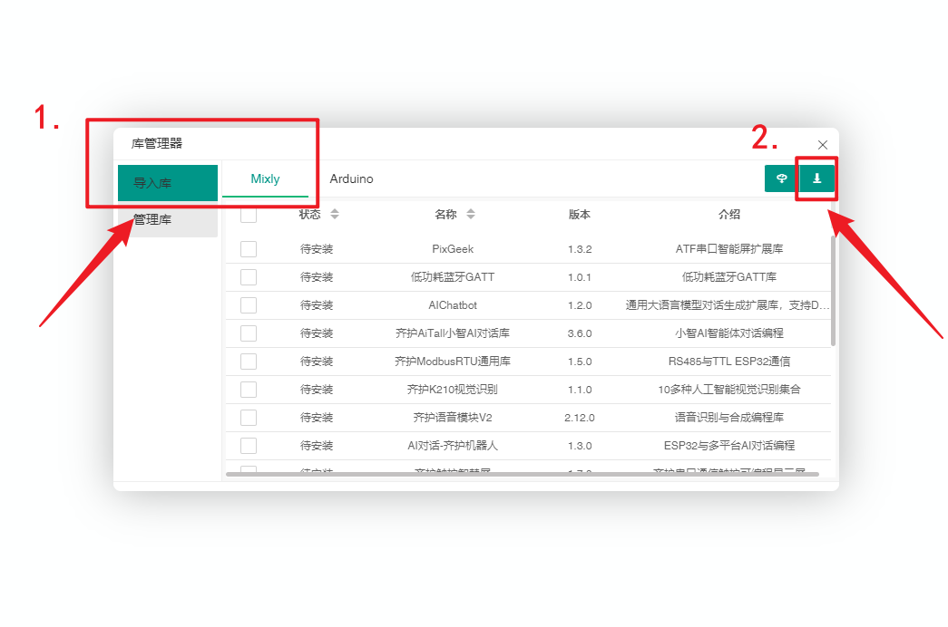Viewport: 948px width, 627px height.
Task: Click the 齐护K210视觉识别 name cell
Action: (x=453, y=390)
